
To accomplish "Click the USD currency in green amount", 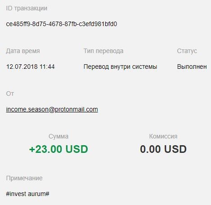I will pyautogui.click(x=77, y=149).
